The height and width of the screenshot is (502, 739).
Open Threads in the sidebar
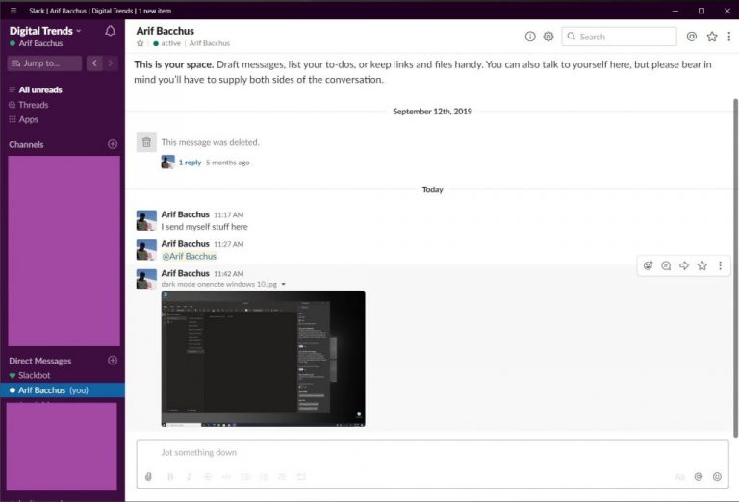[29, 105]
